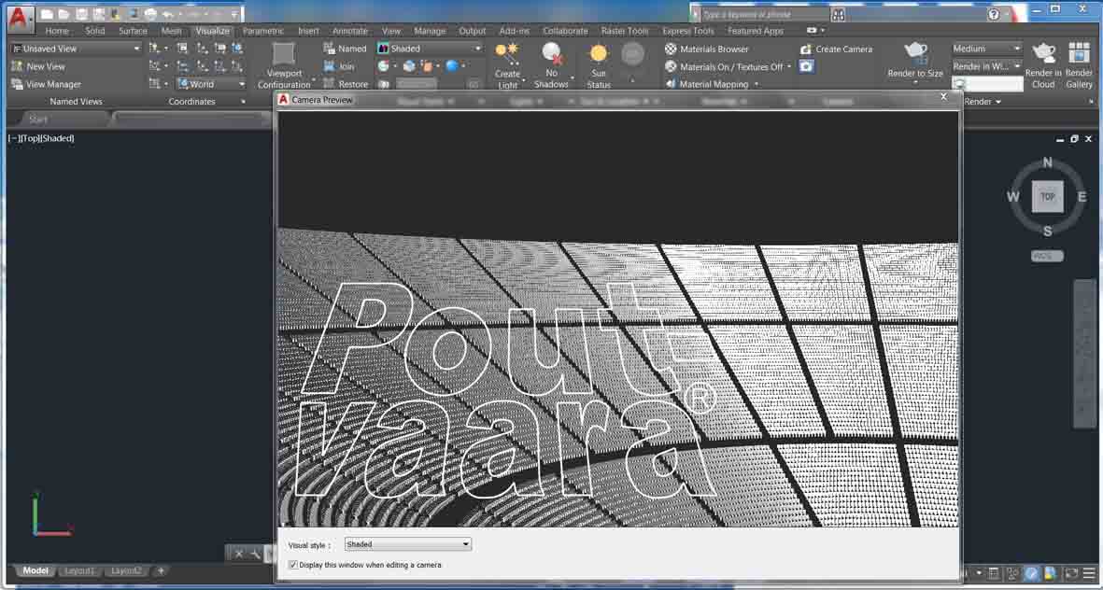This screenshot has height=590, width=1103.
Task: Click the render progress field below Render in Window
Action: click(987, 84)
